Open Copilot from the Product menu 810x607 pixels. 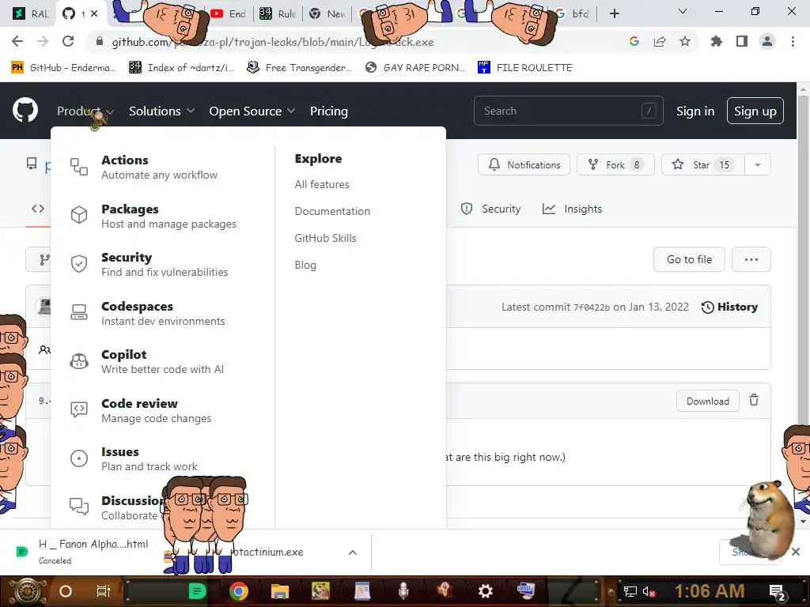(x=162, y=361)
